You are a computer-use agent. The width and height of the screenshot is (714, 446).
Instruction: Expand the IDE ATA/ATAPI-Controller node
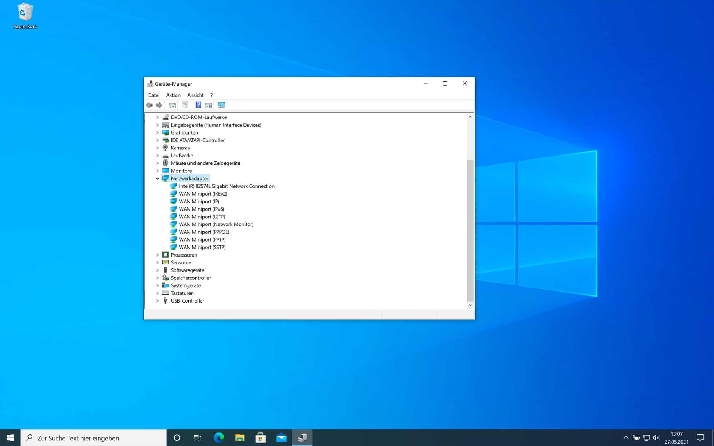[157, 140]
